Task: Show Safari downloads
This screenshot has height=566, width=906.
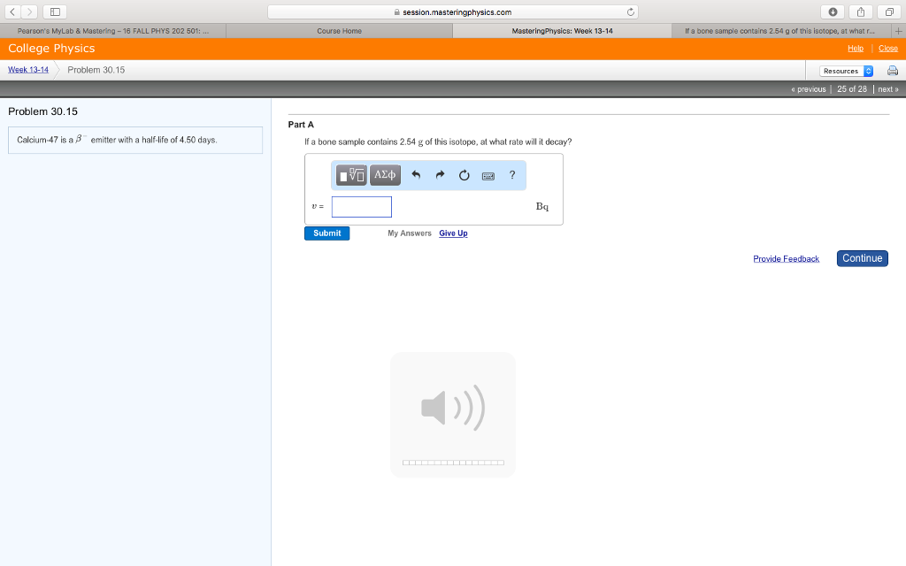Action: (833, 11)
